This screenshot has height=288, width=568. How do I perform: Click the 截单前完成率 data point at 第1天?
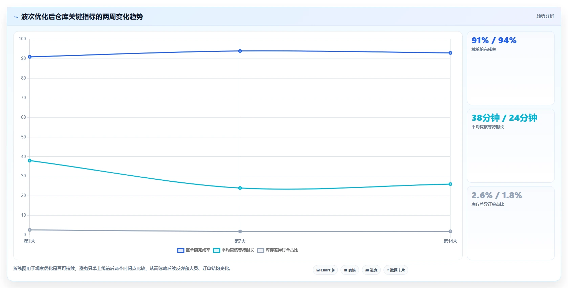click(x=30, y=57)
